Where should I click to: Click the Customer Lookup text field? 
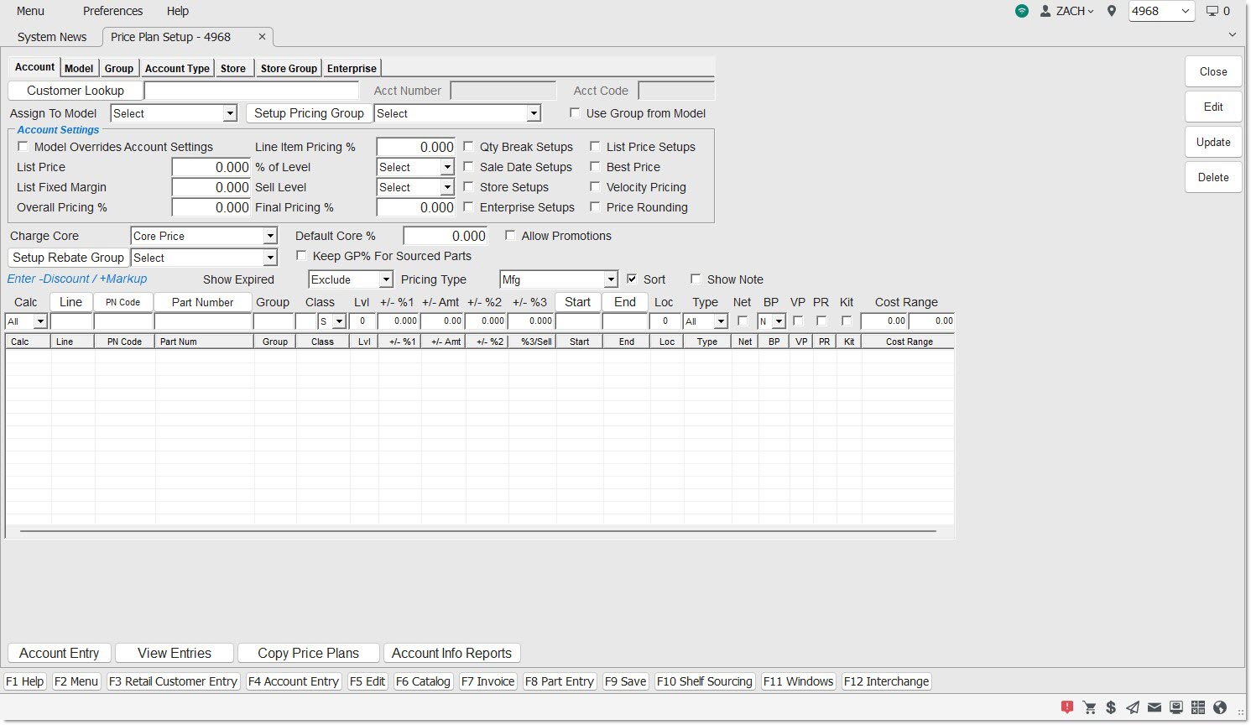point(251,91)
